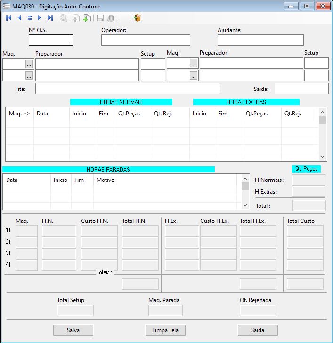Open lookup for second left Maq. field
This screenshot has width=333, height=343.
pyautogui.click(x=29, y=75)
